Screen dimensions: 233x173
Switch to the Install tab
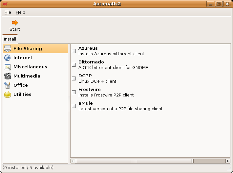(x=10, y=39)
